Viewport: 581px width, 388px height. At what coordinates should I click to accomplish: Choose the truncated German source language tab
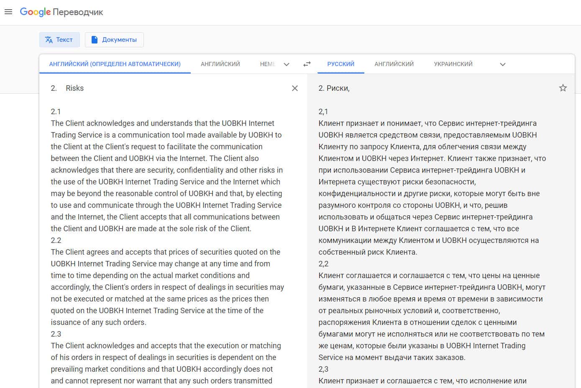[267, 64]
